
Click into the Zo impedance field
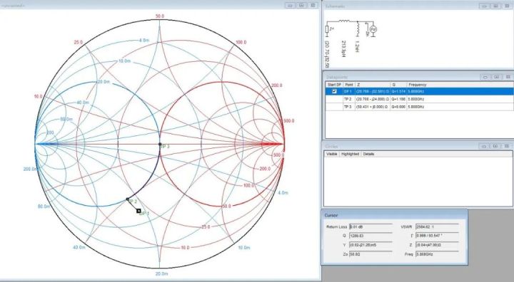pos(371,254)
